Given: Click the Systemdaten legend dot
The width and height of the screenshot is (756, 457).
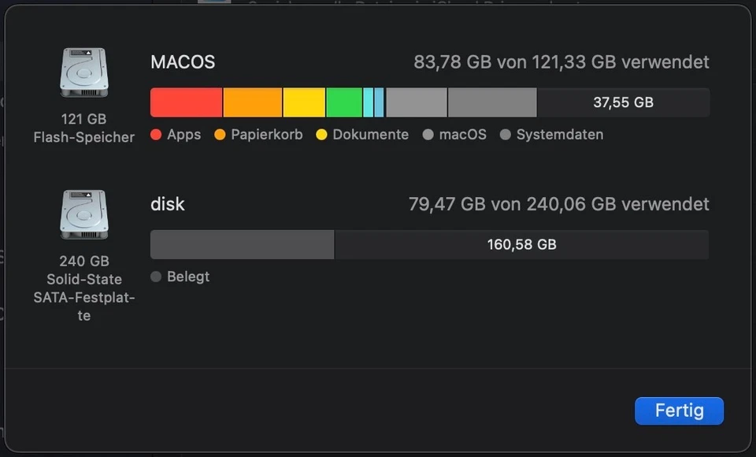Looking at the screenshot, I should click(x=503, y=135).
